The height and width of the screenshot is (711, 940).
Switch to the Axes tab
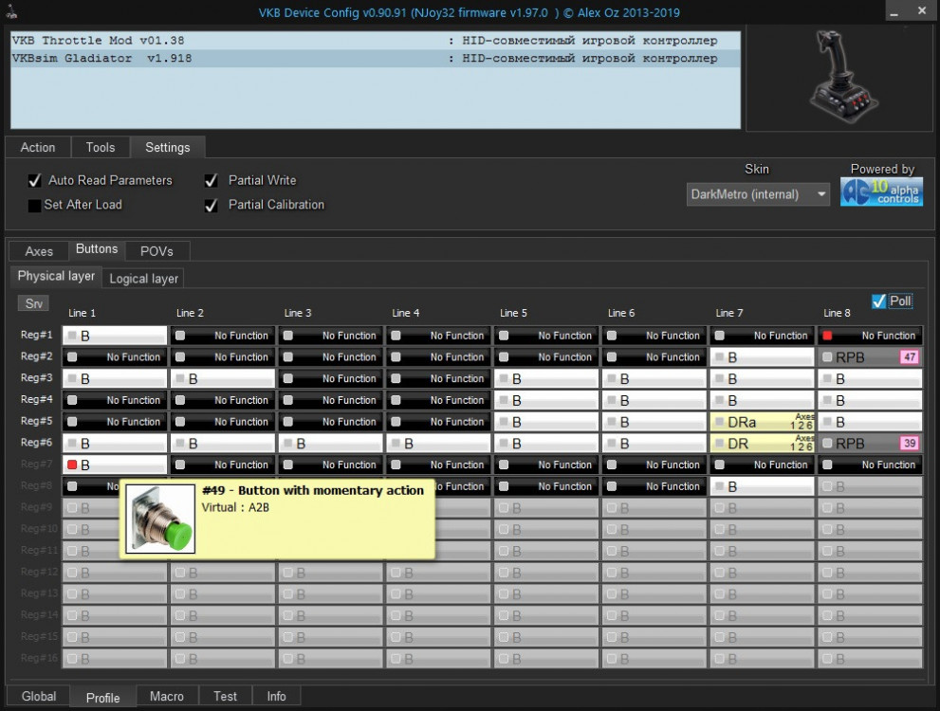pos(39,251)
